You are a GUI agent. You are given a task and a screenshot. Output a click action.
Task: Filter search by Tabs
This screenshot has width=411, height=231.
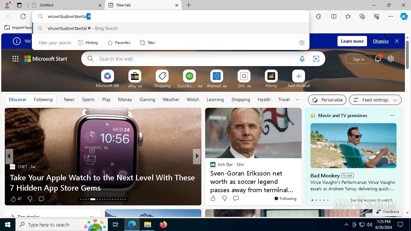pos(147,43)
